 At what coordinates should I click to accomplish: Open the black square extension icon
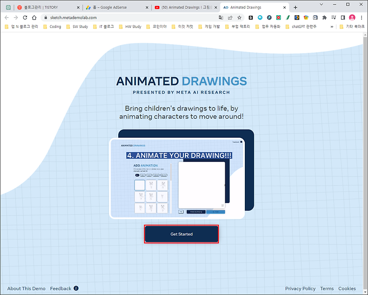pyautogui.click(x=251, y=18)
